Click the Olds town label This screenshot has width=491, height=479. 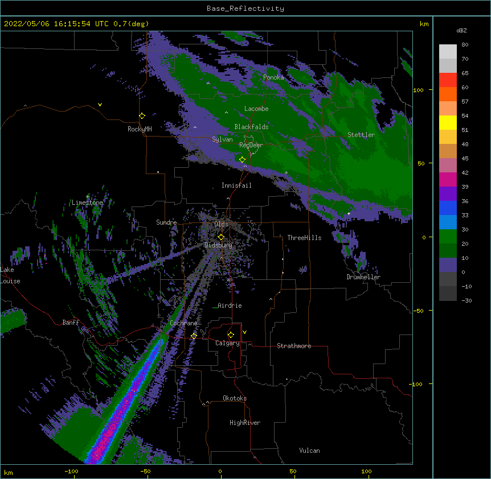(x=221, y=224)
